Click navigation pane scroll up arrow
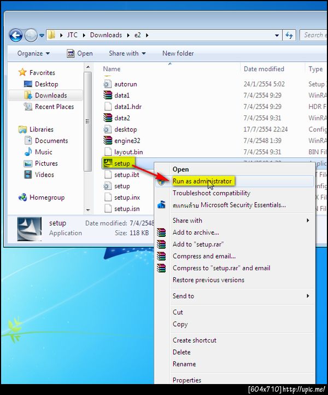Image resolution: width=328 pixels, height=395 pixels. pos(88,67)
